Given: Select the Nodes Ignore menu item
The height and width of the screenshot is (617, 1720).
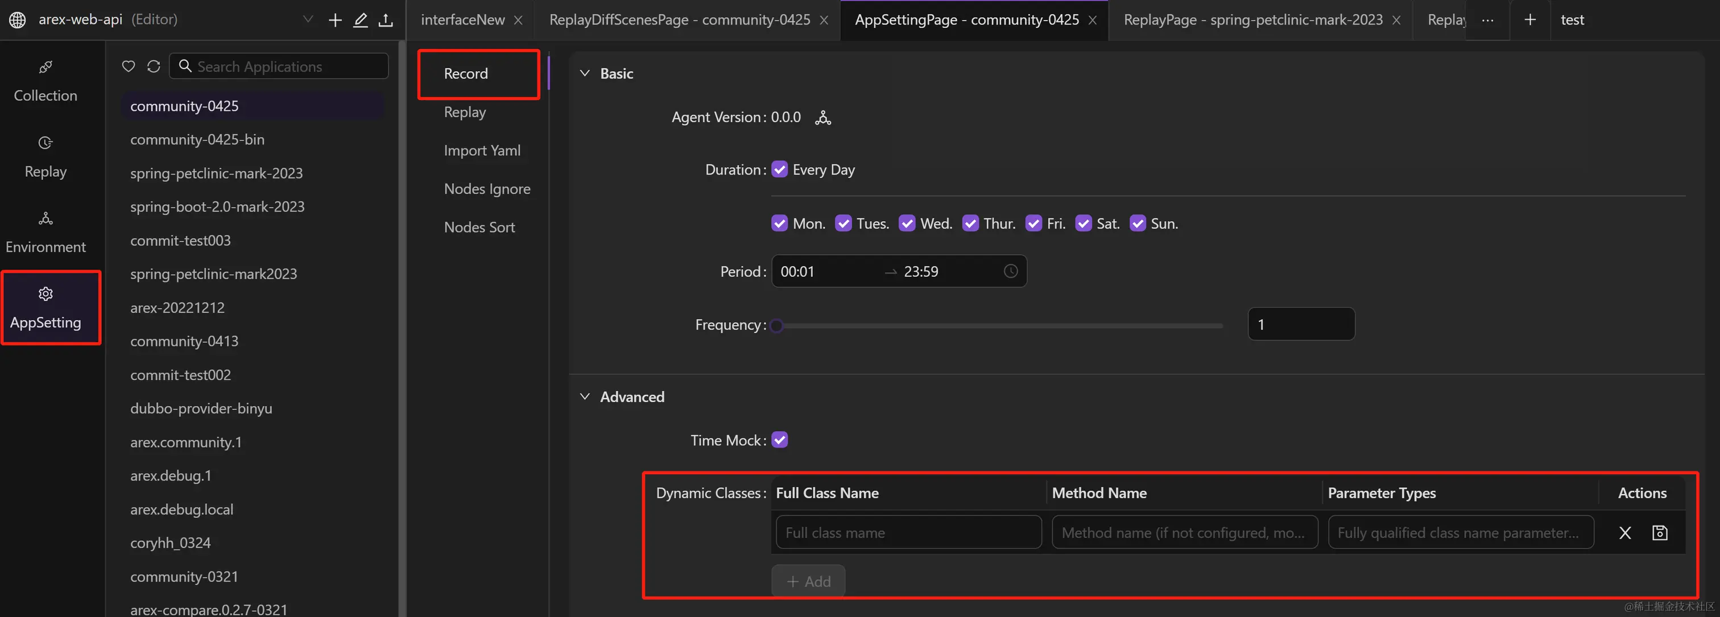Looking at the screenshot, I should 487,189.
